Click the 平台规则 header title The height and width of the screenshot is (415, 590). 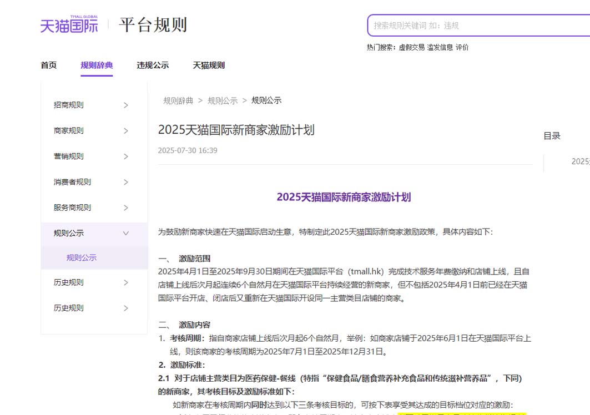(x=153, y=25)
